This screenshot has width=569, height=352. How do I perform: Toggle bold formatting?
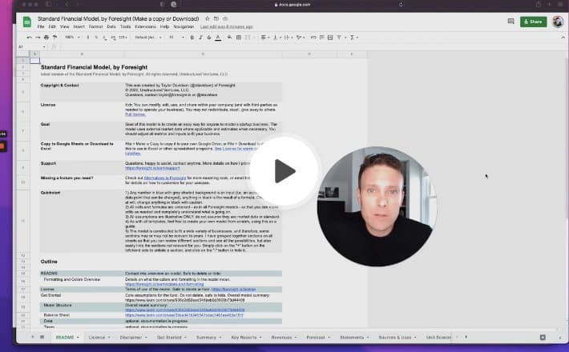[193, 37]
